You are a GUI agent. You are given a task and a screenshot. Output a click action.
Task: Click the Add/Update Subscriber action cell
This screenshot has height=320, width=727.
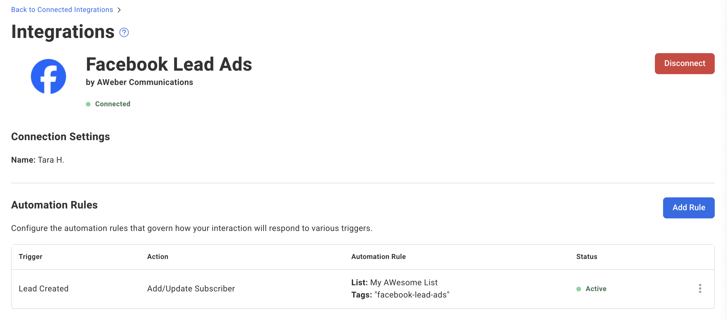(191, 289)
